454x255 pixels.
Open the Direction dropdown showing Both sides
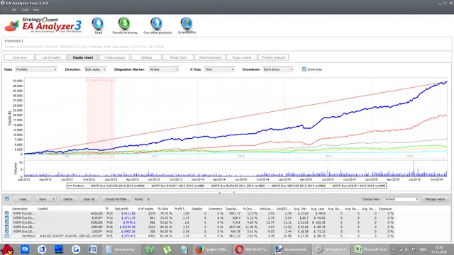[x=95, y=69]
